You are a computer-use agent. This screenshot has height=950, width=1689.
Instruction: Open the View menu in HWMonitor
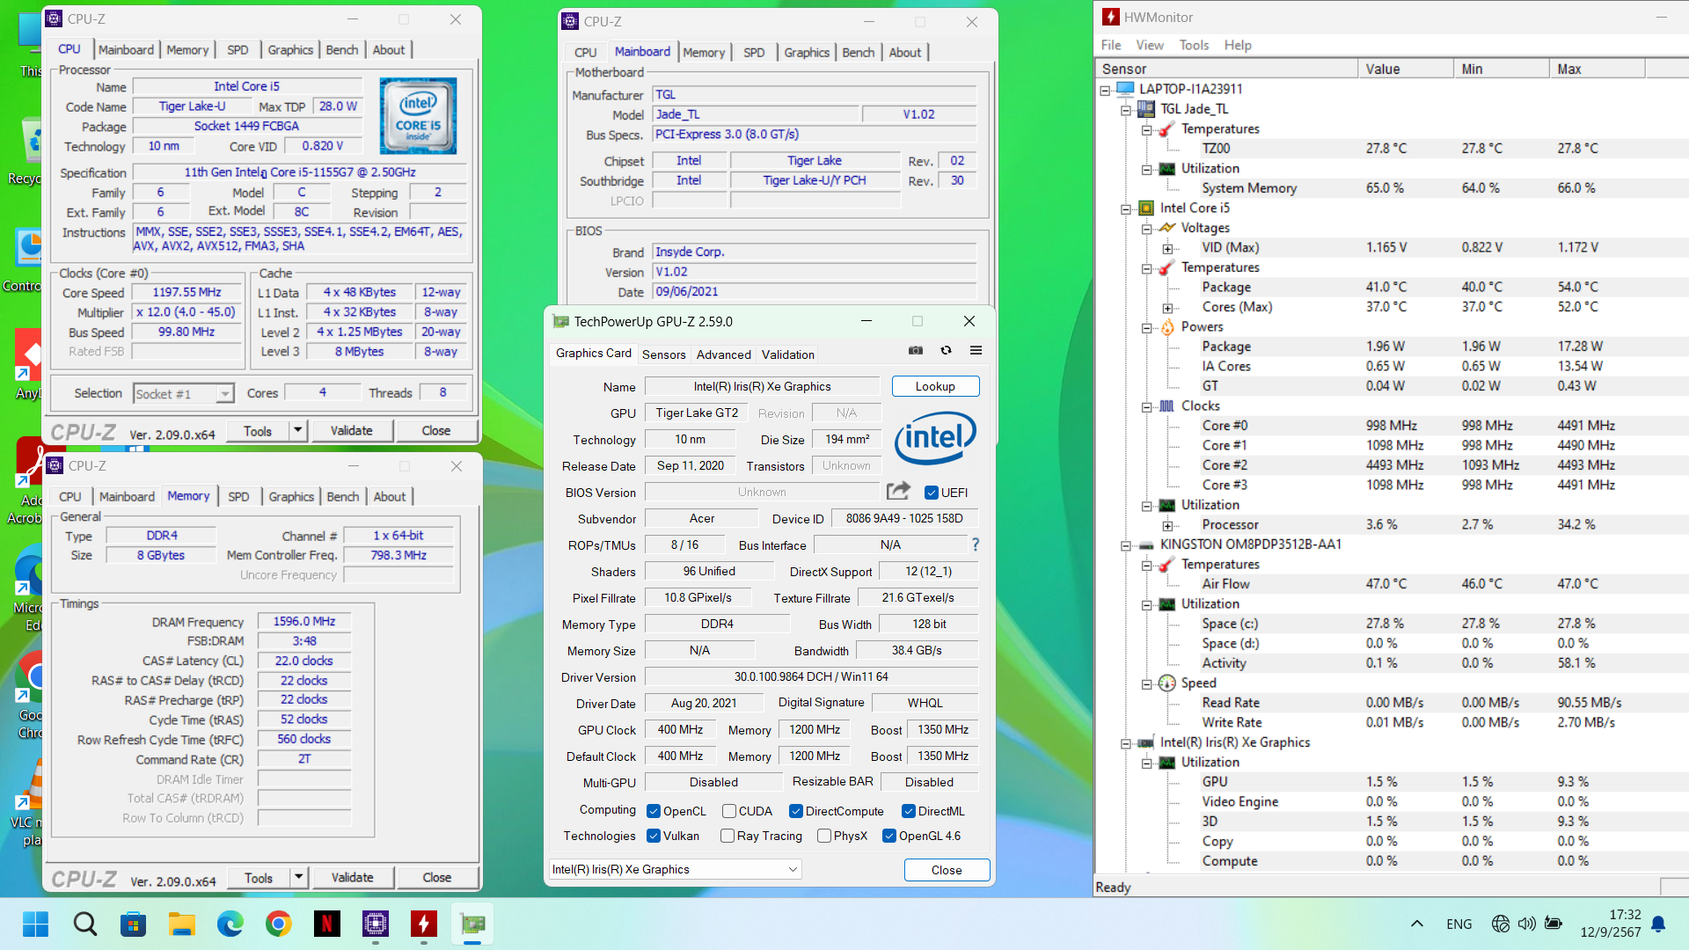tap(1149, 45)
